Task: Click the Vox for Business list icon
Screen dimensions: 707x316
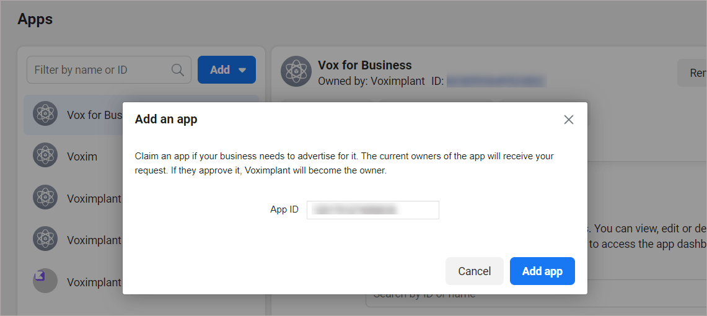Action: coord(45,113)
